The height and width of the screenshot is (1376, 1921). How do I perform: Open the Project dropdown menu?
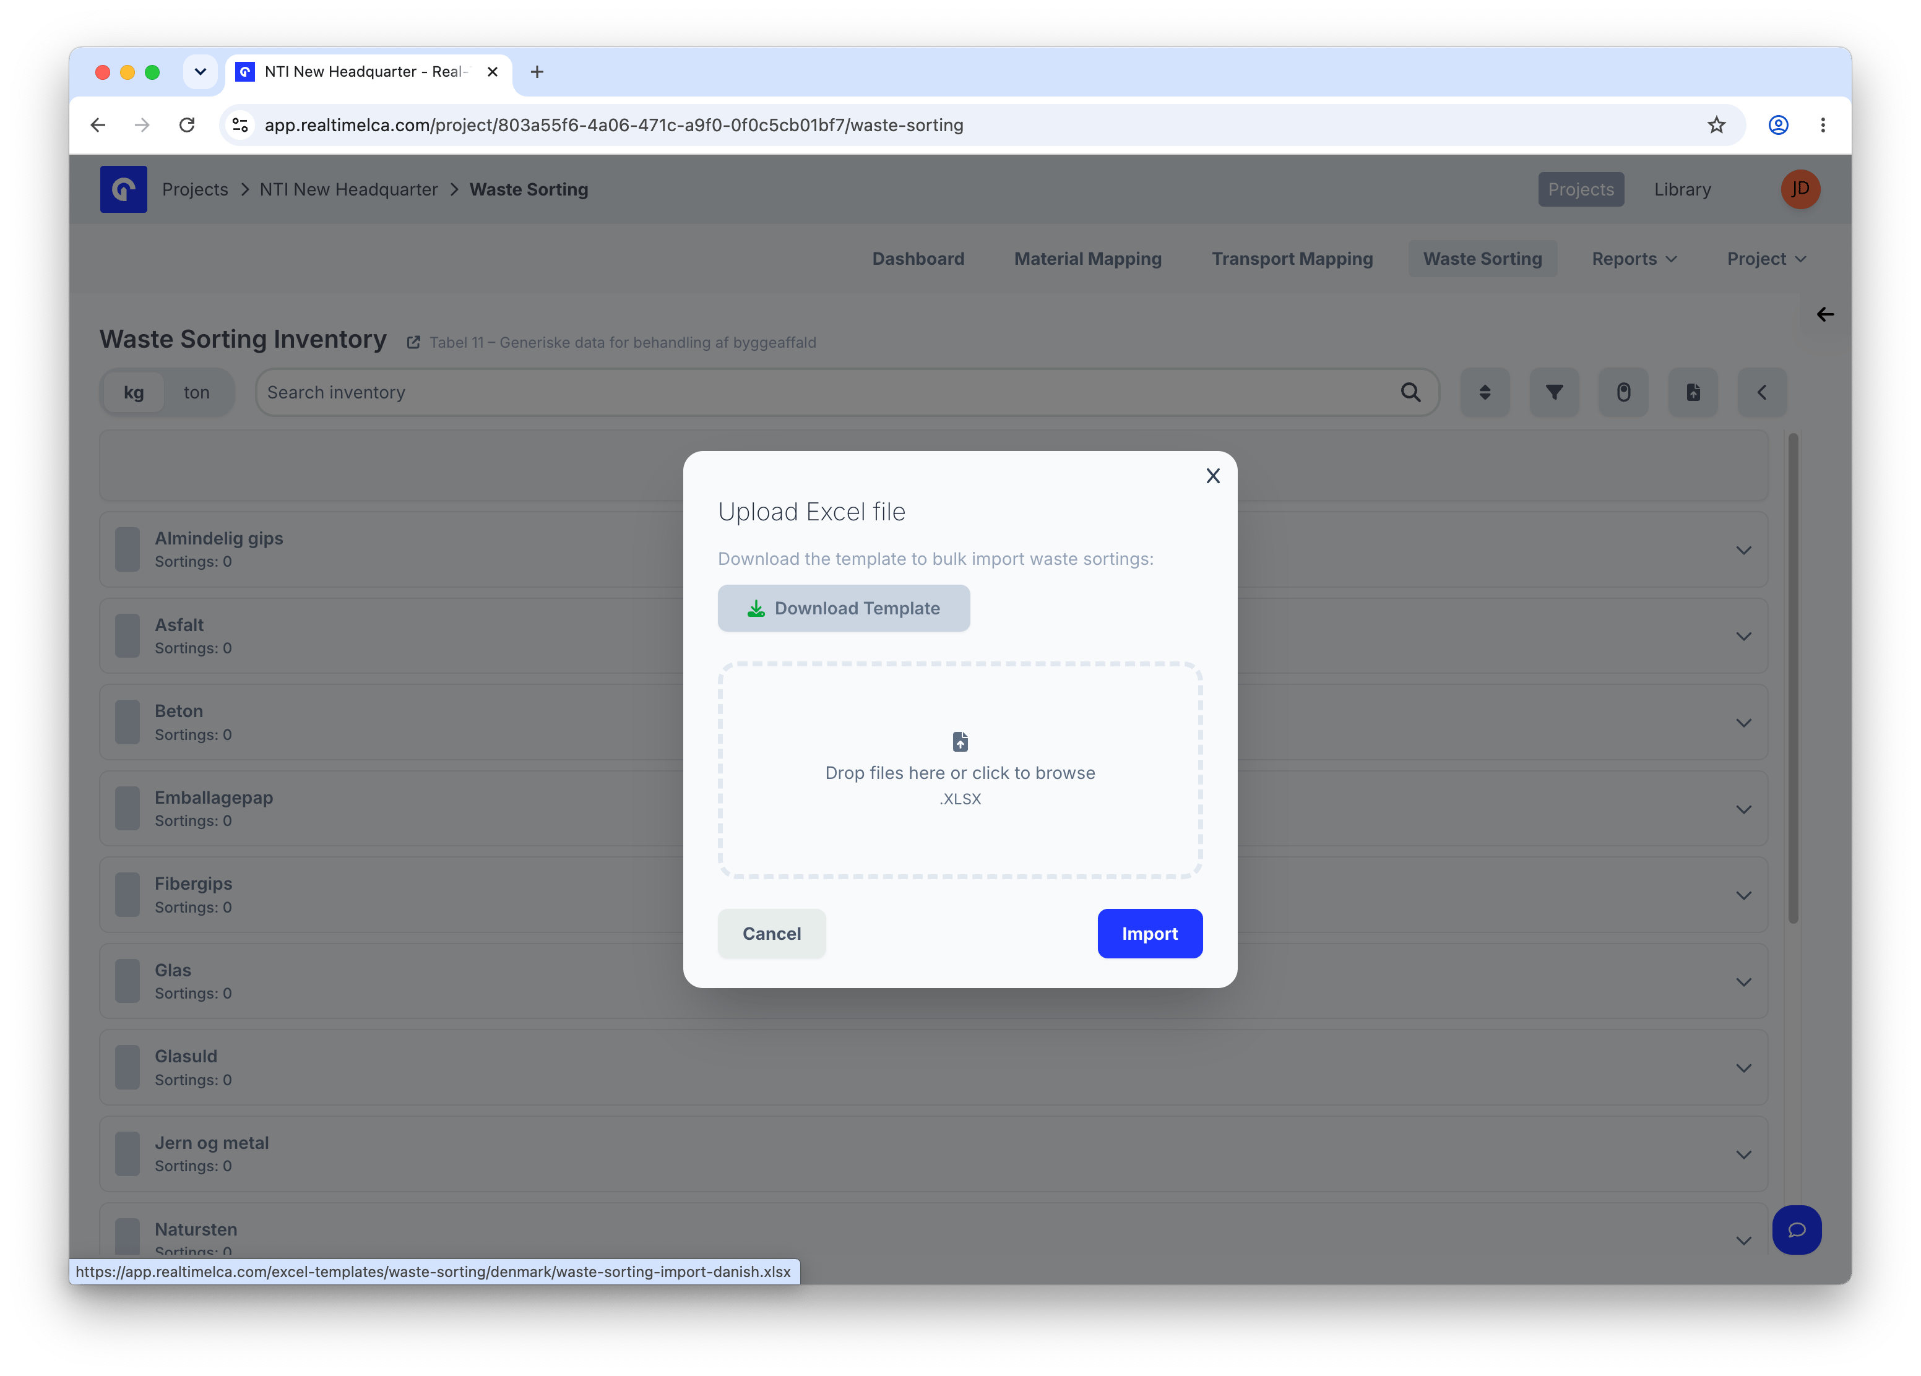1766,258
